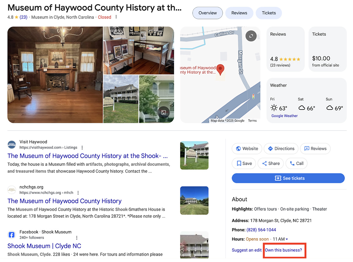This screenshot has width=353, height=262.
Task: Open three-dot menu for Facebook result
Action: click(x=77, y=238)
